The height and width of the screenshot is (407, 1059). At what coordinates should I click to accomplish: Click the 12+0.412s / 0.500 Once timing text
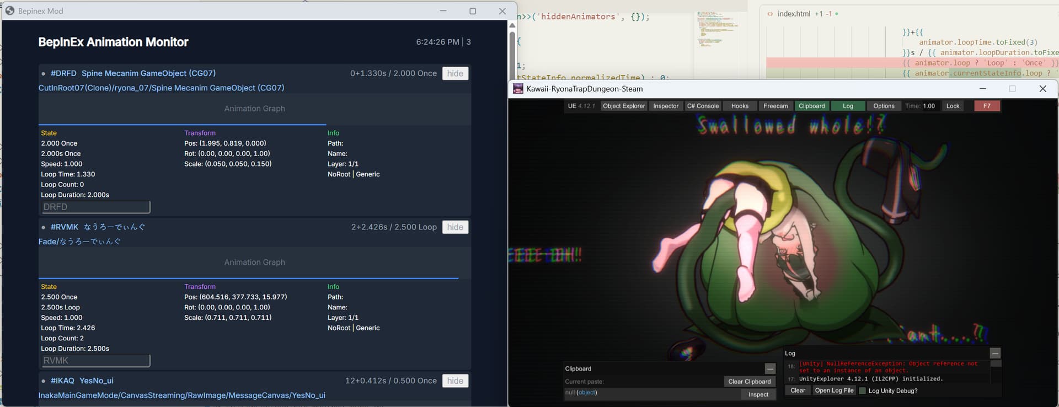(x=391, y=381)
